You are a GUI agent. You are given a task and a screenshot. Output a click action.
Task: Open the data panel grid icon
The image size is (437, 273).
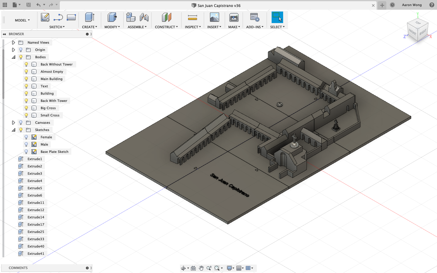[5, 5]
